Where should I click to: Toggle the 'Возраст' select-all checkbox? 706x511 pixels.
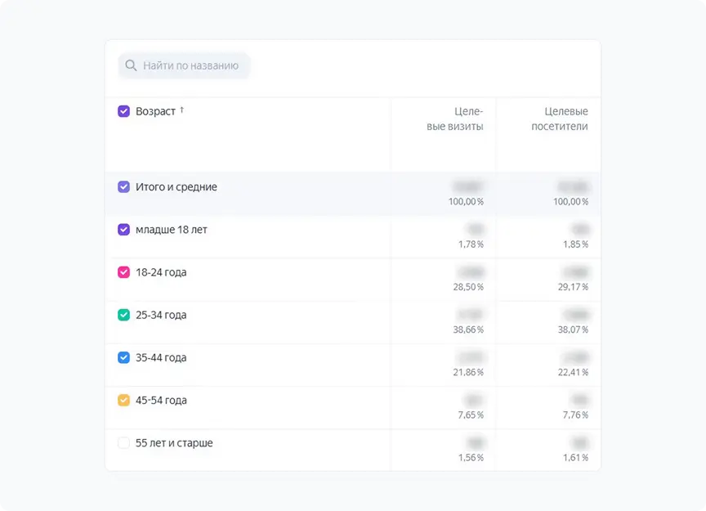[x=123, y=111]
